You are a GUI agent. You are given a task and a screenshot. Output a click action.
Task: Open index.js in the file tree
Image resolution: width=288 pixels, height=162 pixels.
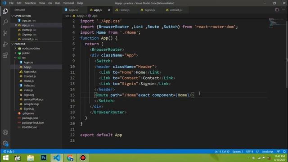click(x=28, y=90)
